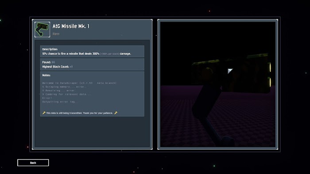Click the "Found:" count line

coord(49,62)
